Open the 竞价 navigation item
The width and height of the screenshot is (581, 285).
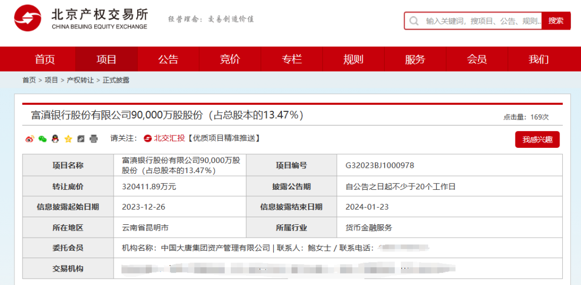(230, 59)
